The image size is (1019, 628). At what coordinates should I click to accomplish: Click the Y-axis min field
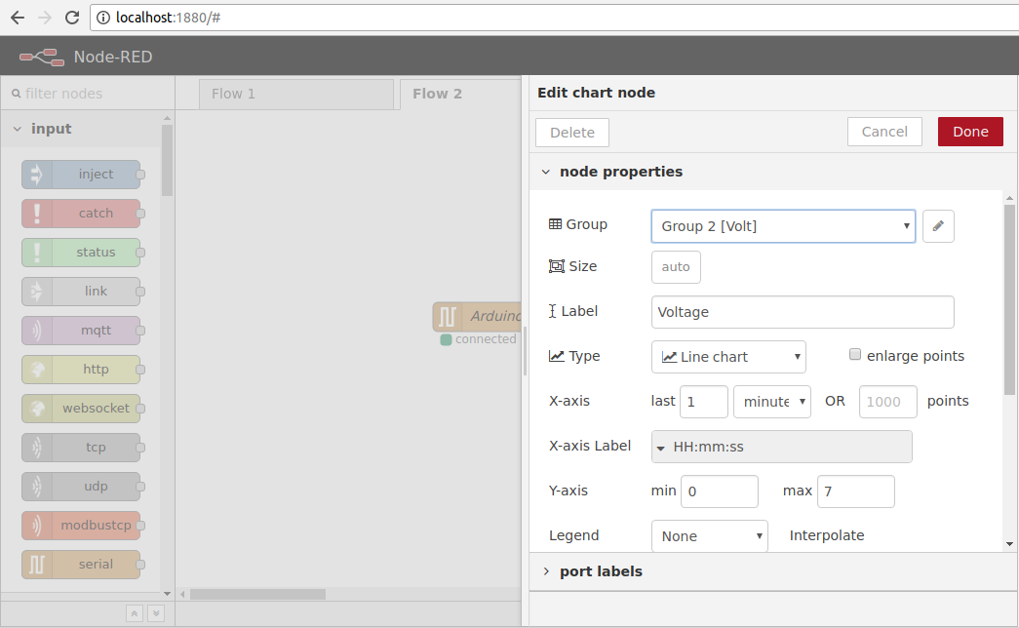coord(720,491)
